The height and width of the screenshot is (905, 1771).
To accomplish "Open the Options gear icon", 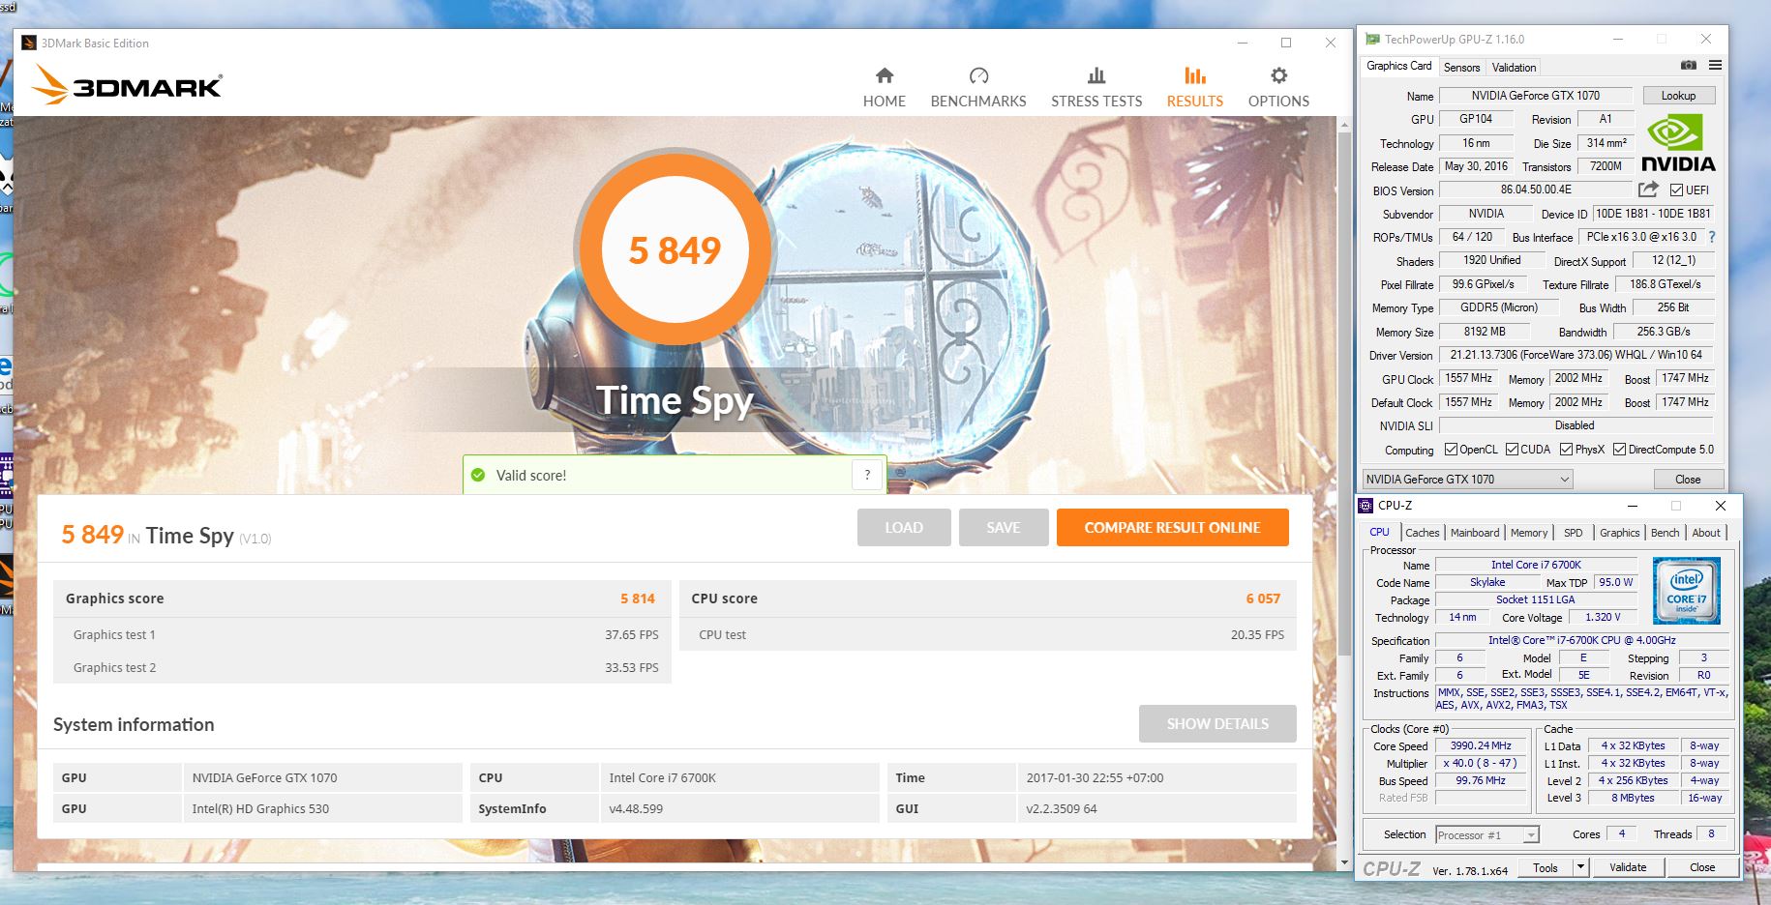I will (1278, 75).
